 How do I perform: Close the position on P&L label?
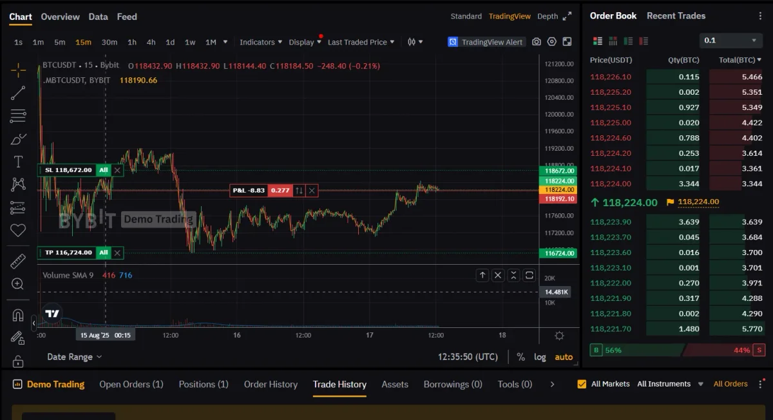[312, 191]
